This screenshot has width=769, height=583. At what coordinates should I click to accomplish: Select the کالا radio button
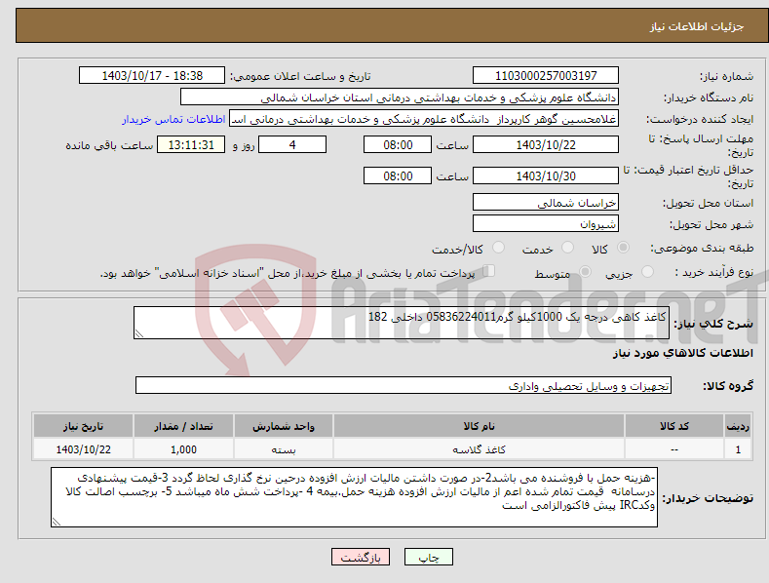(623, 248)
